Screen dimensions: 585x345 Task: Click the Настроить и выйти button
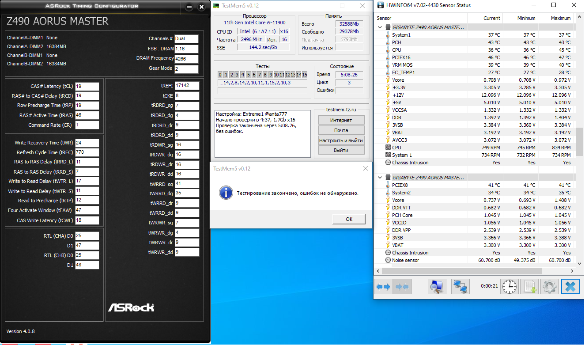[x=341, y=140]
